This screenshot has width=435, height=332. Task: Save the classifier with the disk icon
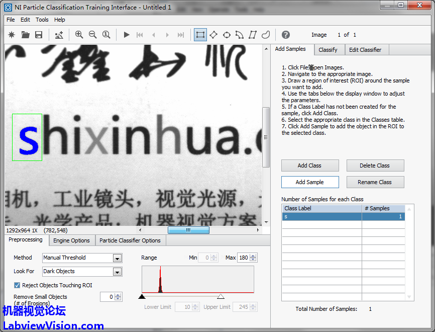pos(39,35)
